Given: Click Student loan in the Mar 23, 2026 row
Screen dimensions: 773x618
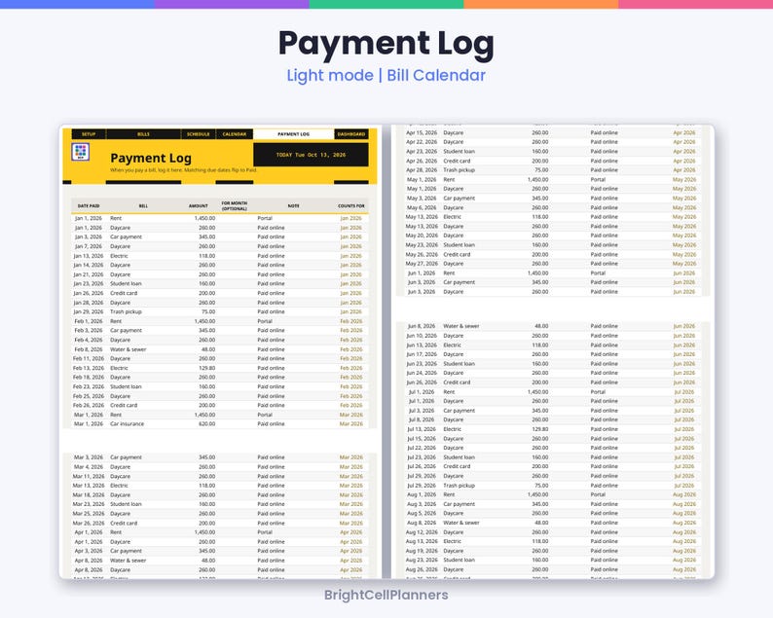Looking at the screenshot, I should tap(126, 505).
